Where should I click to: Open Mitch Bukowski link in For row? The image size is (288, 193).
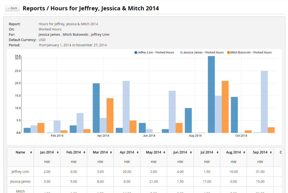75,34
